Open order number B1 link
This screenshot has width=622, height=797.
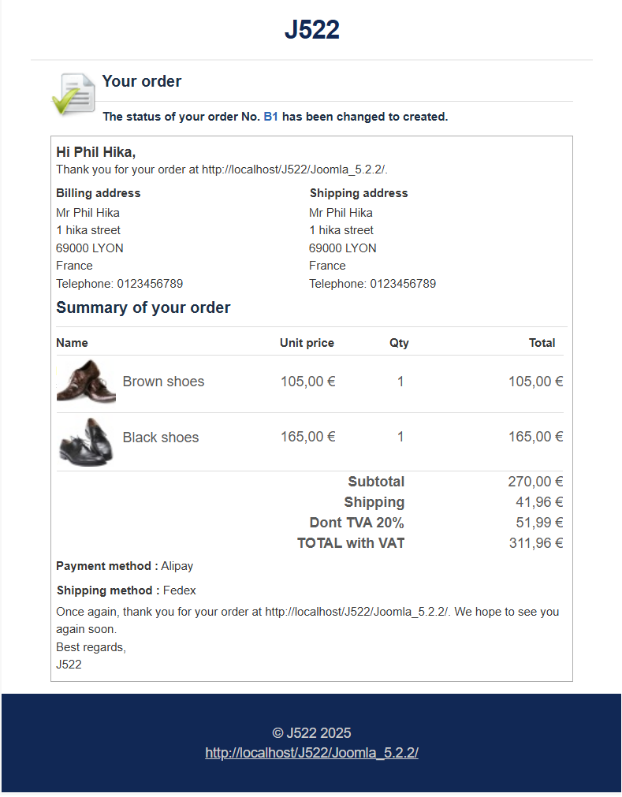point(271,117)
